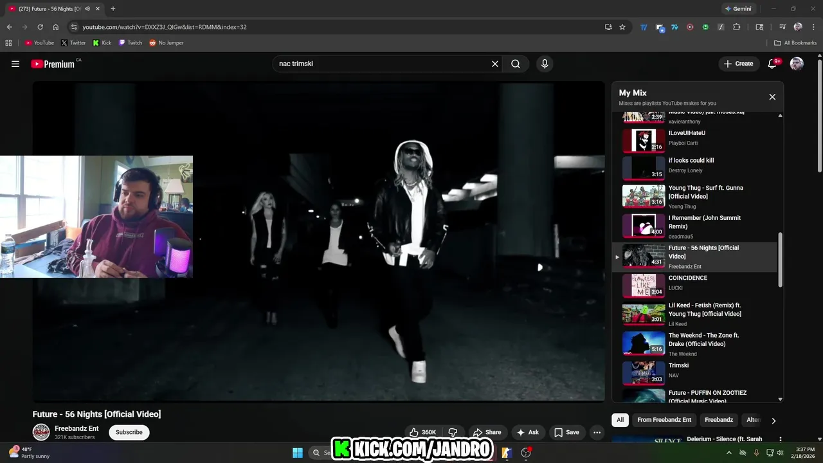Open the All Bookmarks folder
Screen dimensions: 823x463
pos(795,42)
